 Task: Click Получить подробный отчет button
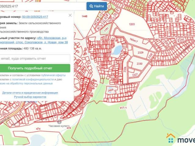click(x=35, y=68)
